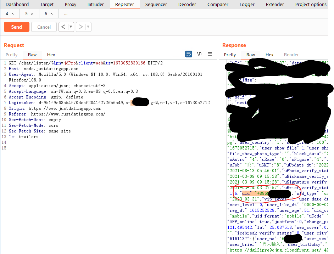Switch Response view to Hex

269,55
